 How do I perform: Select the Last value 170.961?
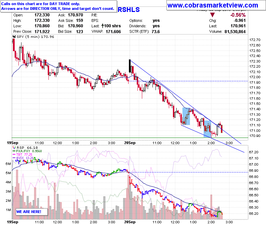coord(238,26)
